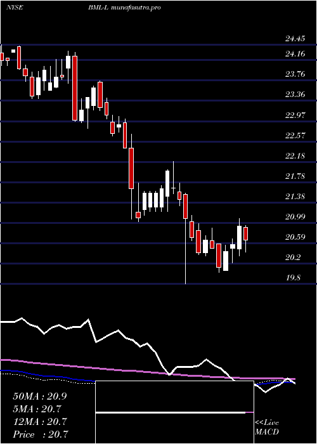This screenshot has width=317, height=444.
Task: Click the 22.18 price axis label
Action: click(x=295, y=156)
